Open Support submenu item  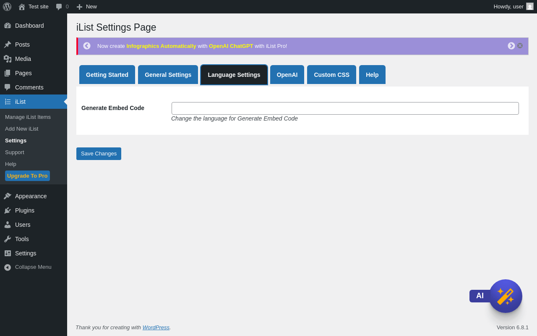tap(15, 152)
